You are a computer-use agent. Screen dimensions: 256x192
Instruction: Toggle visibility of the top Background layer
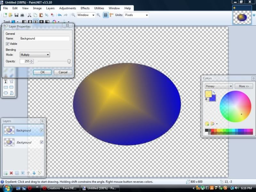(42, 130)
